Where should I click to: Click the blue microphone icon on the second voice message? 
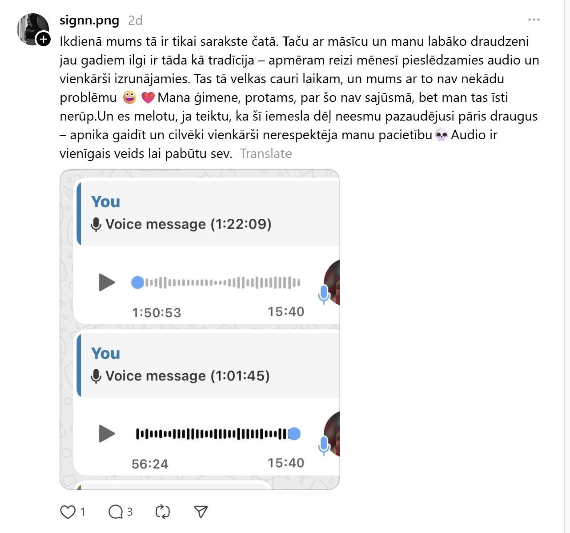coord(324,446)
